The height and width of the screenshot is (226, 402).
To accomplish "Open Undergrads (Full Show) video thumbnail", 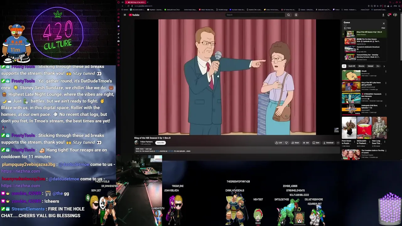I will 351,110.
